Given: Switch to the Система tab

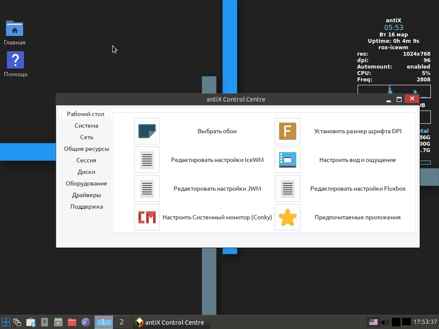Looking at the screenshot, I should click(86, 126).
